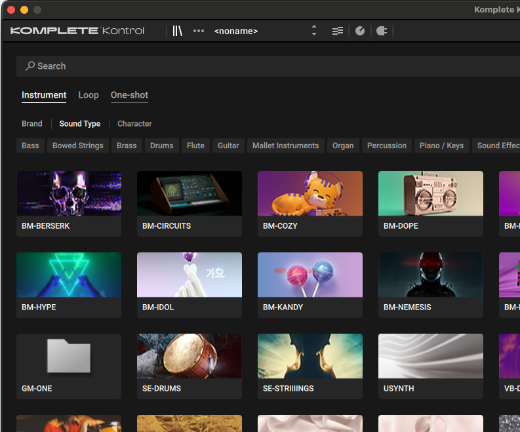Open the SE-STRIIIINGS thumbnail
Viewport: 520px width, 432px height.
coord(310,356)
